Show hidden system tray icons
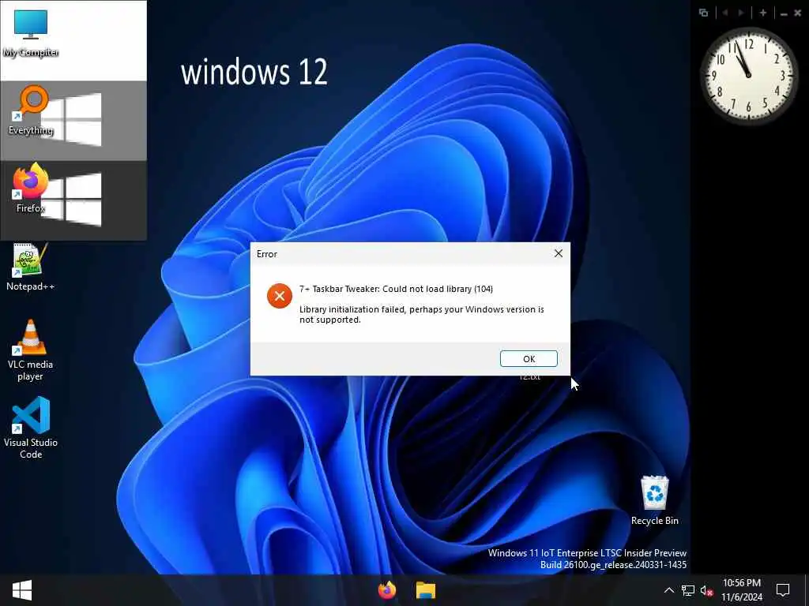 tap(668, 590)
